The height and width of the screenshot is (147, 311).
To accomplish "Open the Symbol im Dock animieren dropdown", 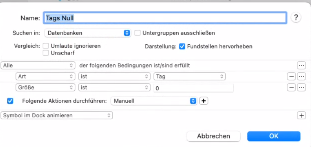I will click(57, 115).
